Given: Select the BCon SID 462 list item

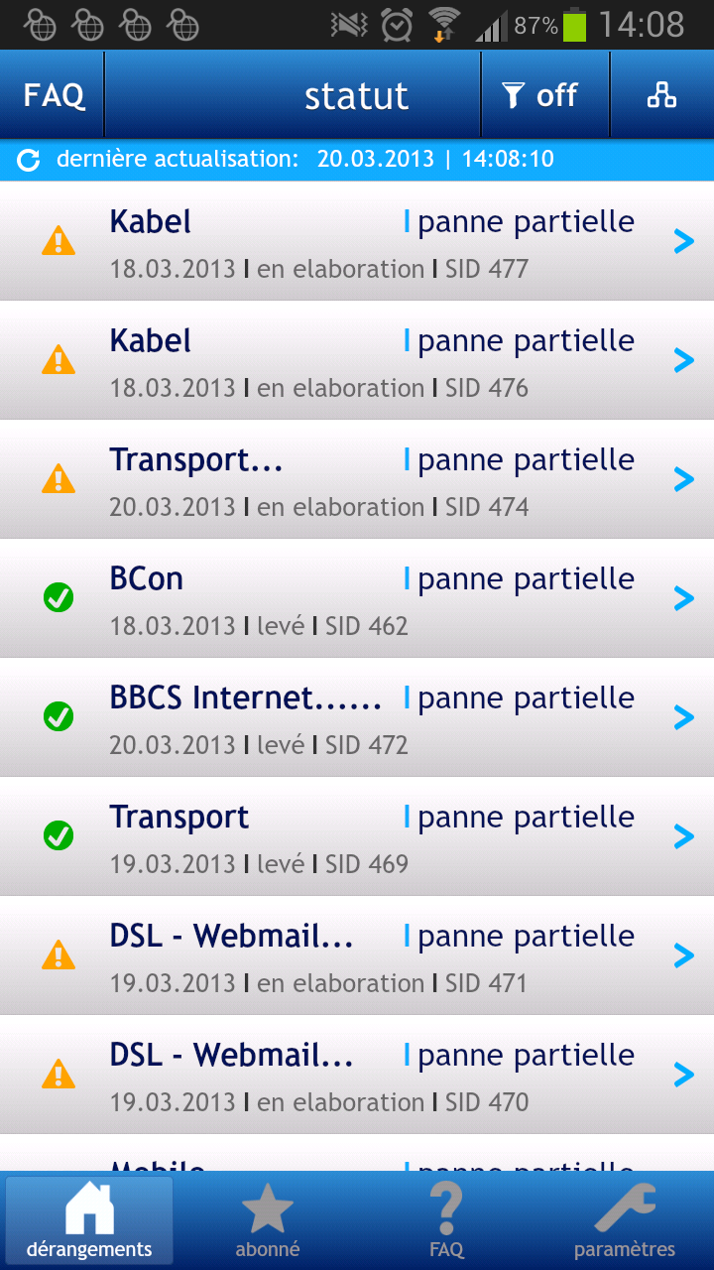Looking at the screenshot, I should [x=357, y=598].
